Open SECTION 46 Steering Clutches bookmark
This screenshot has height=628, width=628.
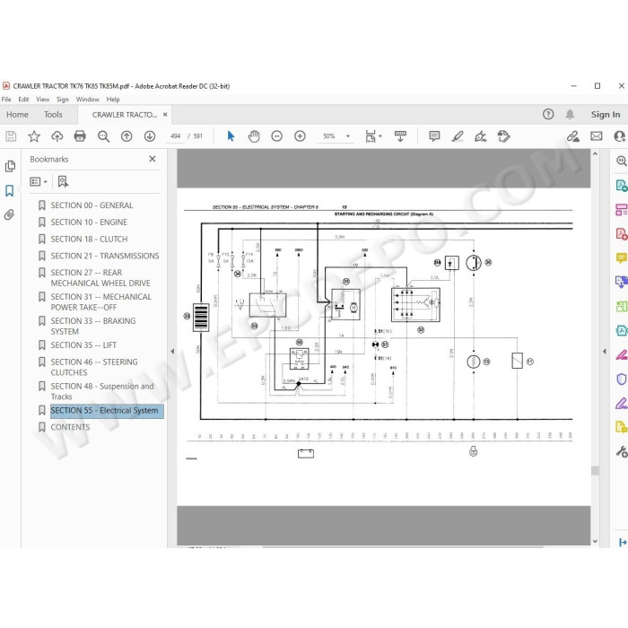(x=94, y=367)
